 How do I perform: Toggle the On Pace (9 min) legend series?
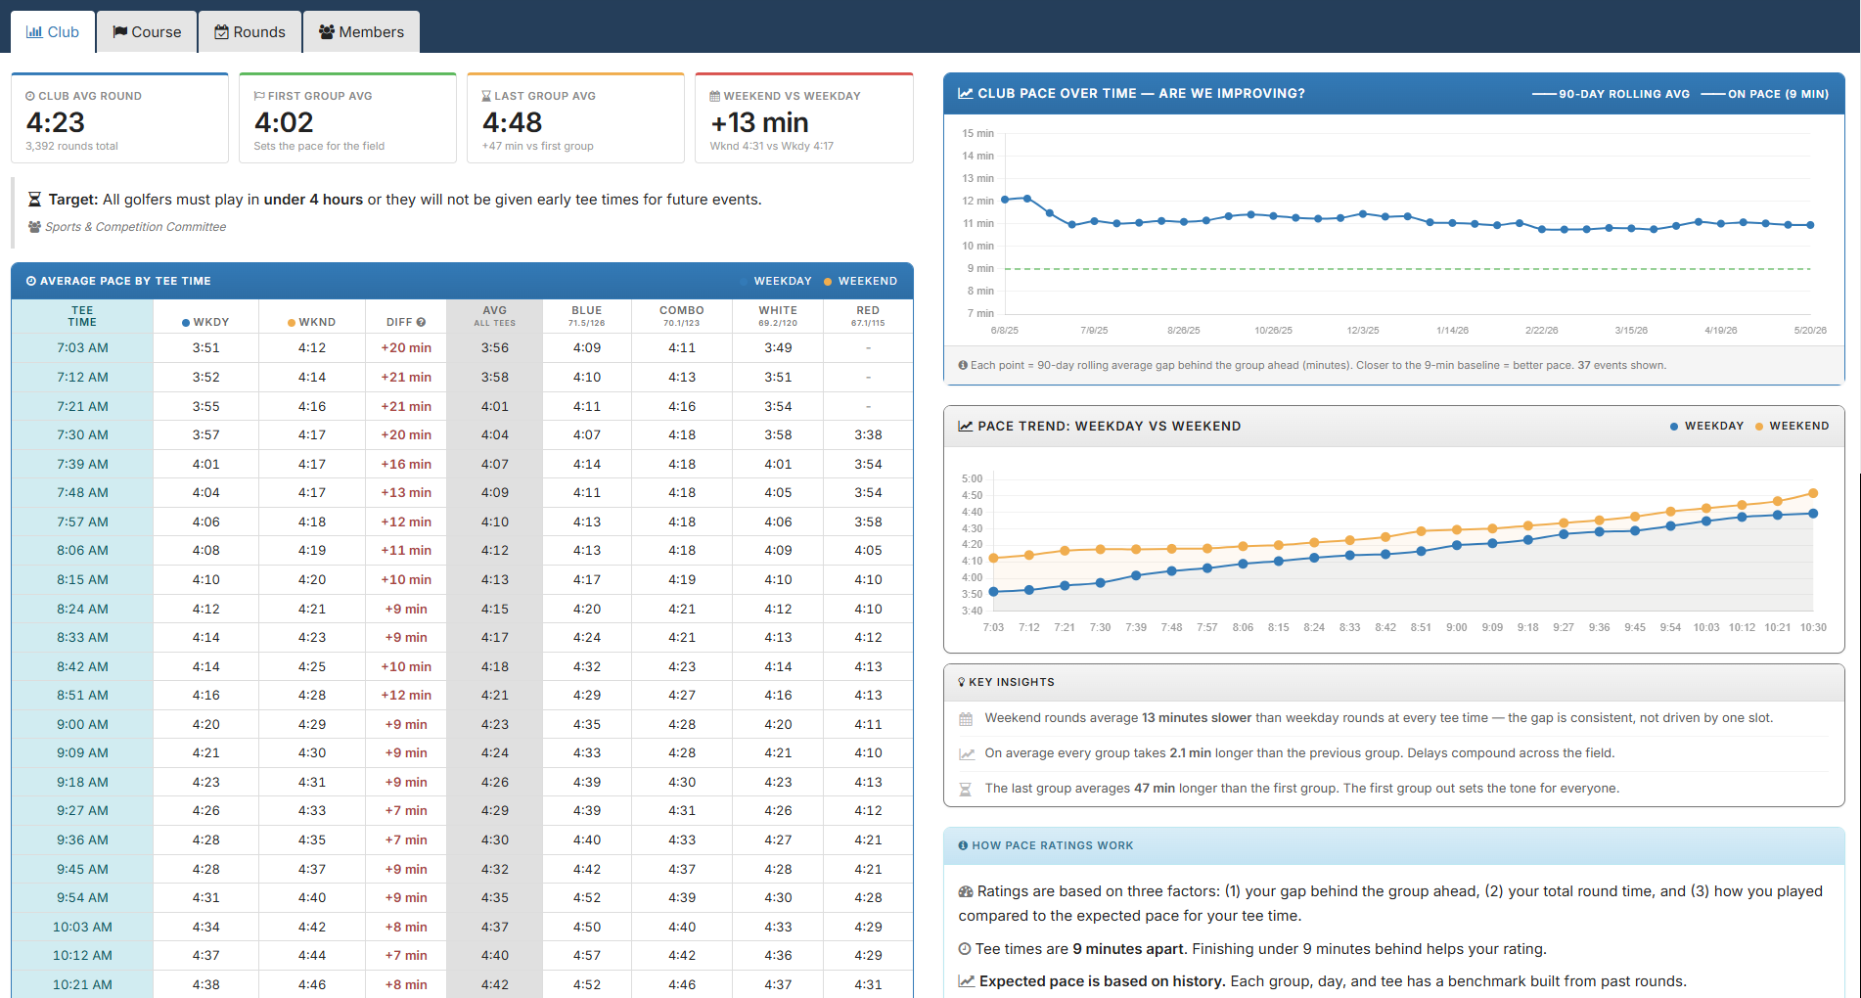[x=1765, y=94]
